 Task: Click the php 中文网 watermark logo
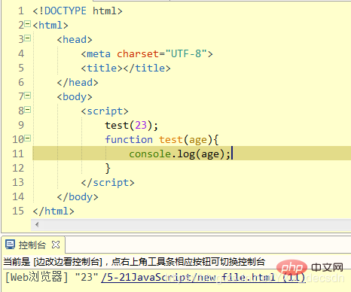(310, 267)
